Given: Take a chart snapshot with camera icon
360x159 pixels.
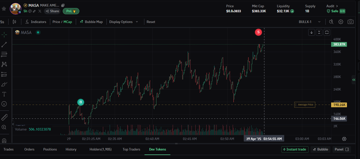Looking at the screenshot, I should 350,22.
